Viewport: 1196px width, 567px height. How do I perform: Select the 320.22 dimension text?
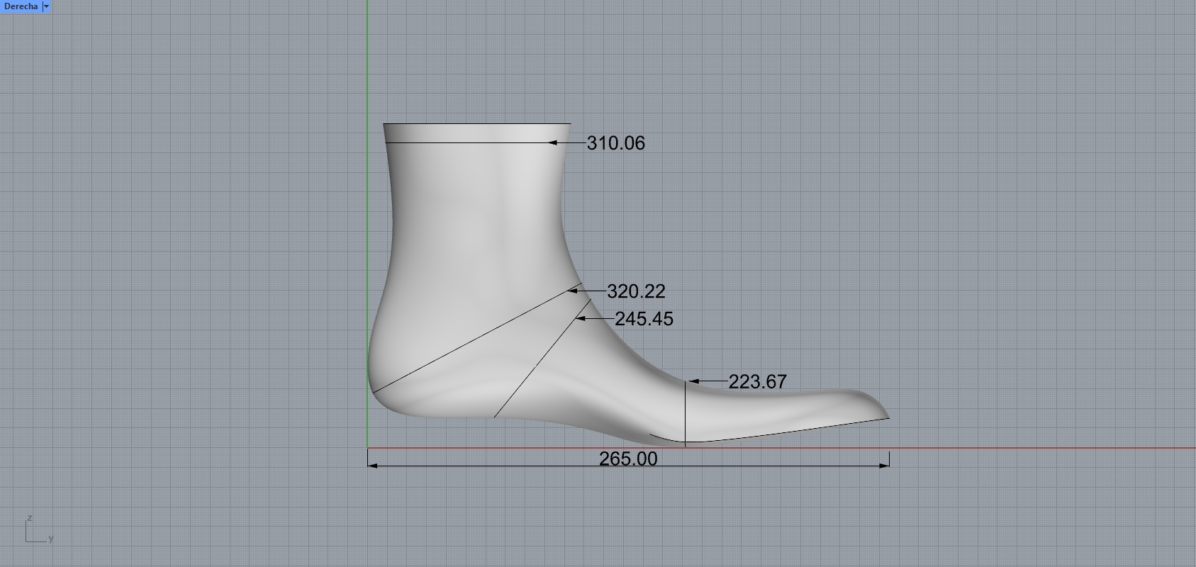(636, 291)
